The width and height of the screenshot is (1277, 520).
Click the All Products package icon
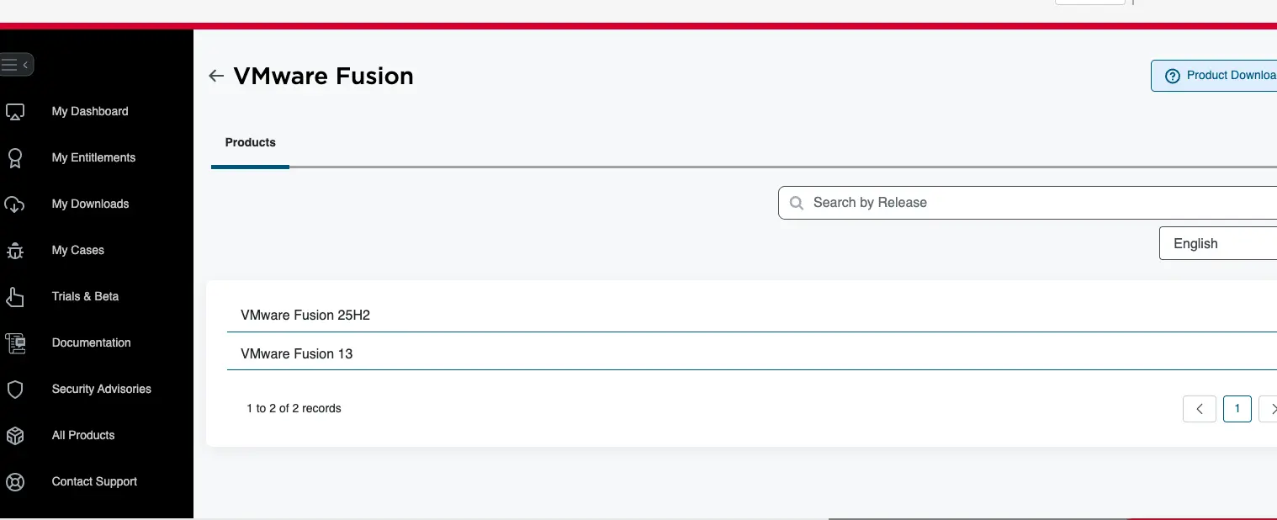pyautogui.click(x=14, y=435)
